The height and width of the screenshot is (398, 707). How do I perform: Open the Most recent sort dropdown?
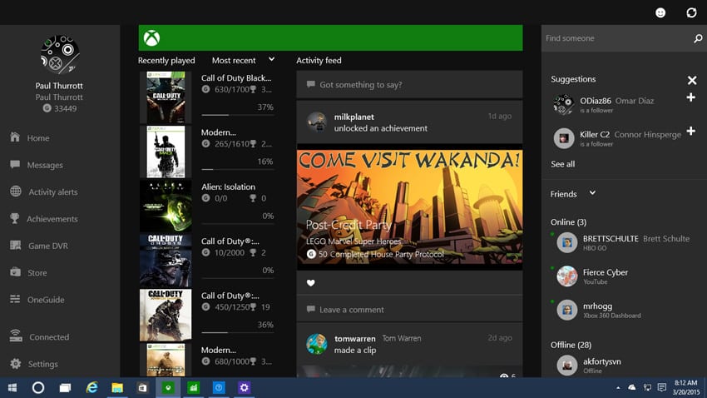243,60
